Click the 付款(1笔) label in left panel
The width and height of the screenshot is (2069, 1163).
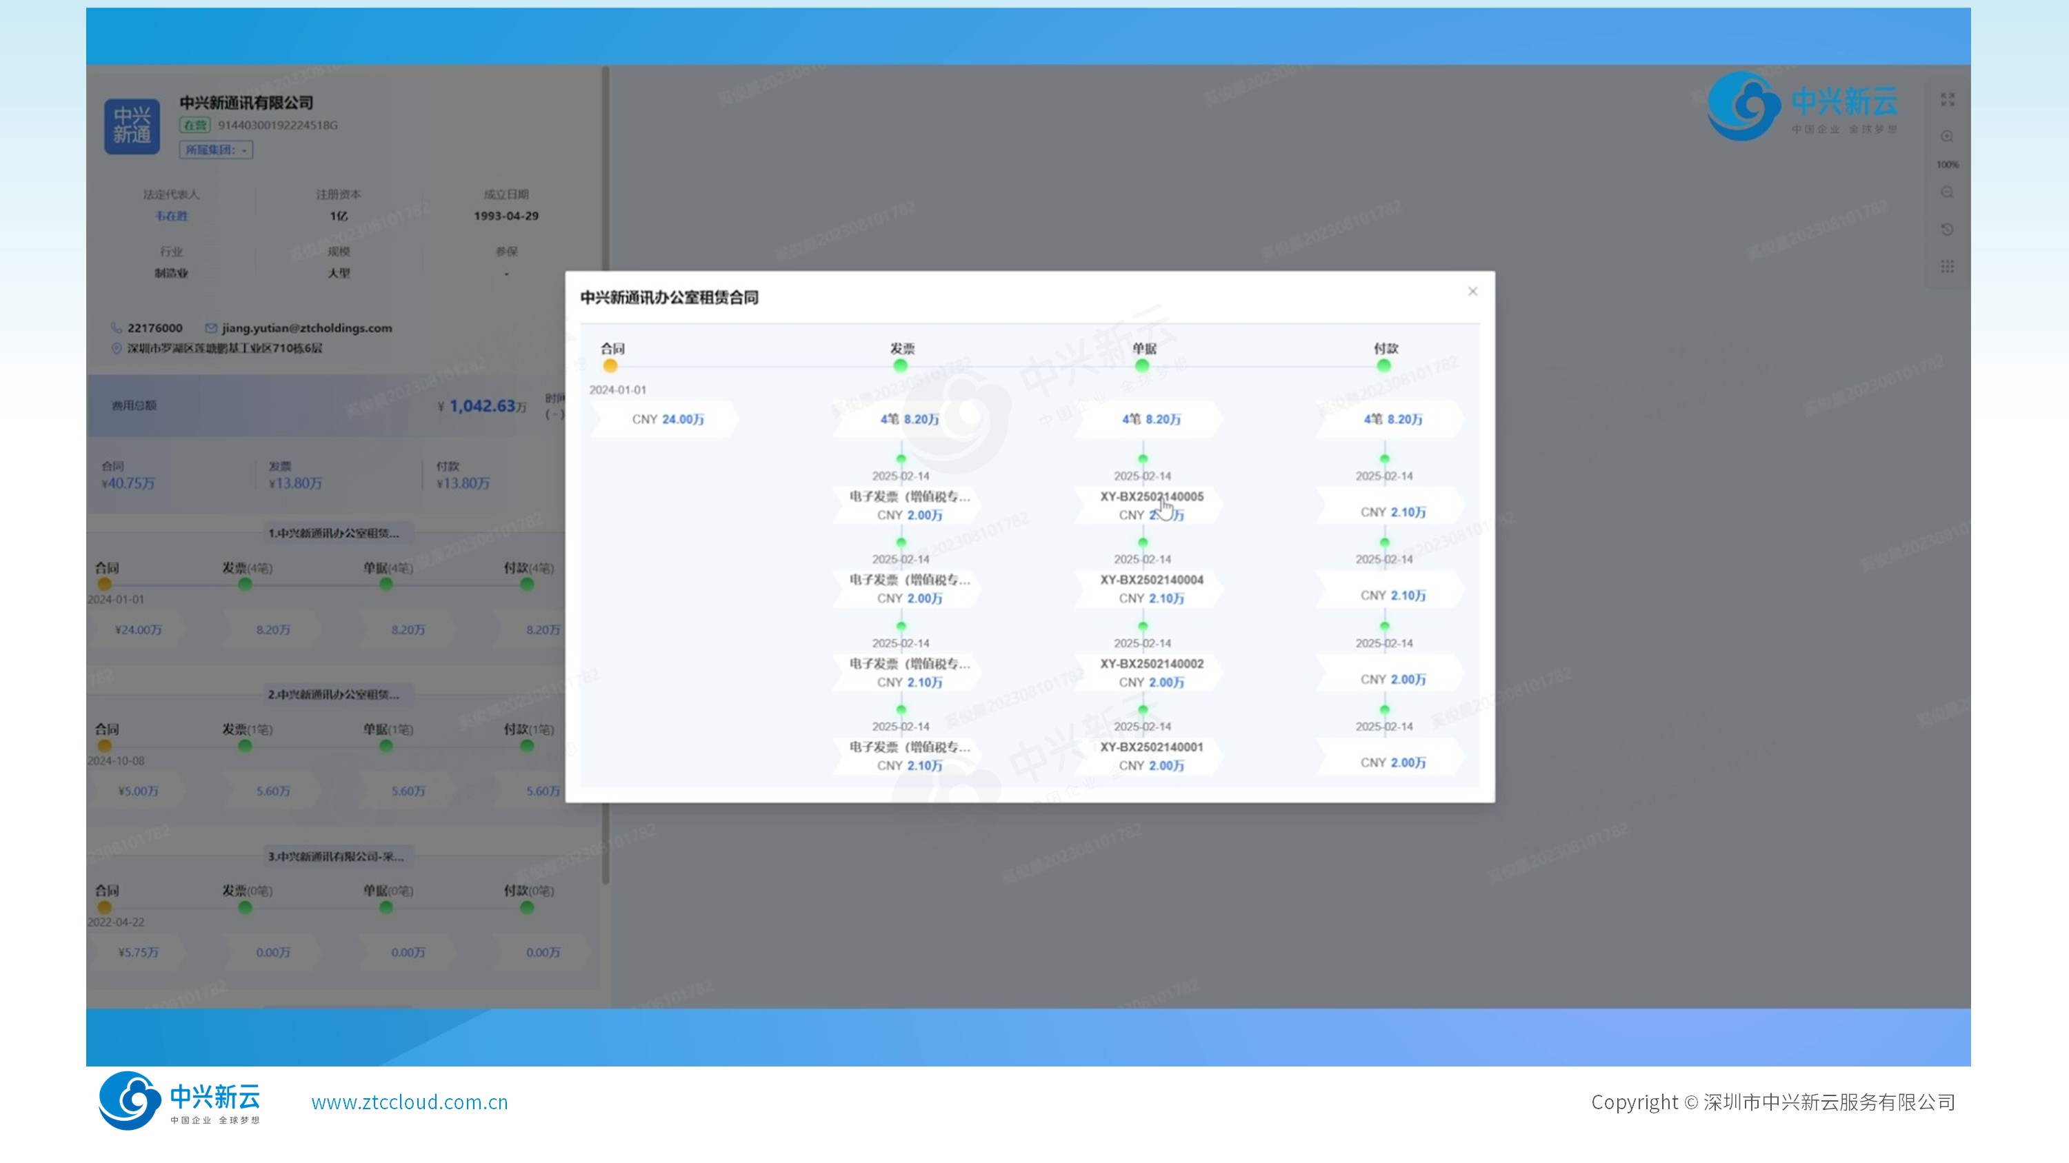528,729
